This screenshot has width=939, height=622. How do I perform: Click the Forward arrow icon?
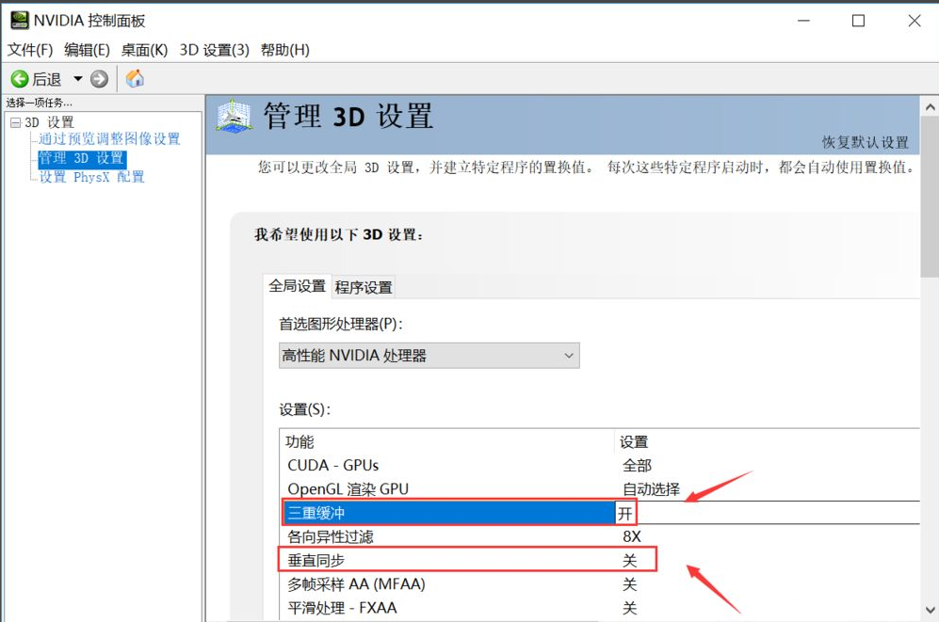point(100,79)
